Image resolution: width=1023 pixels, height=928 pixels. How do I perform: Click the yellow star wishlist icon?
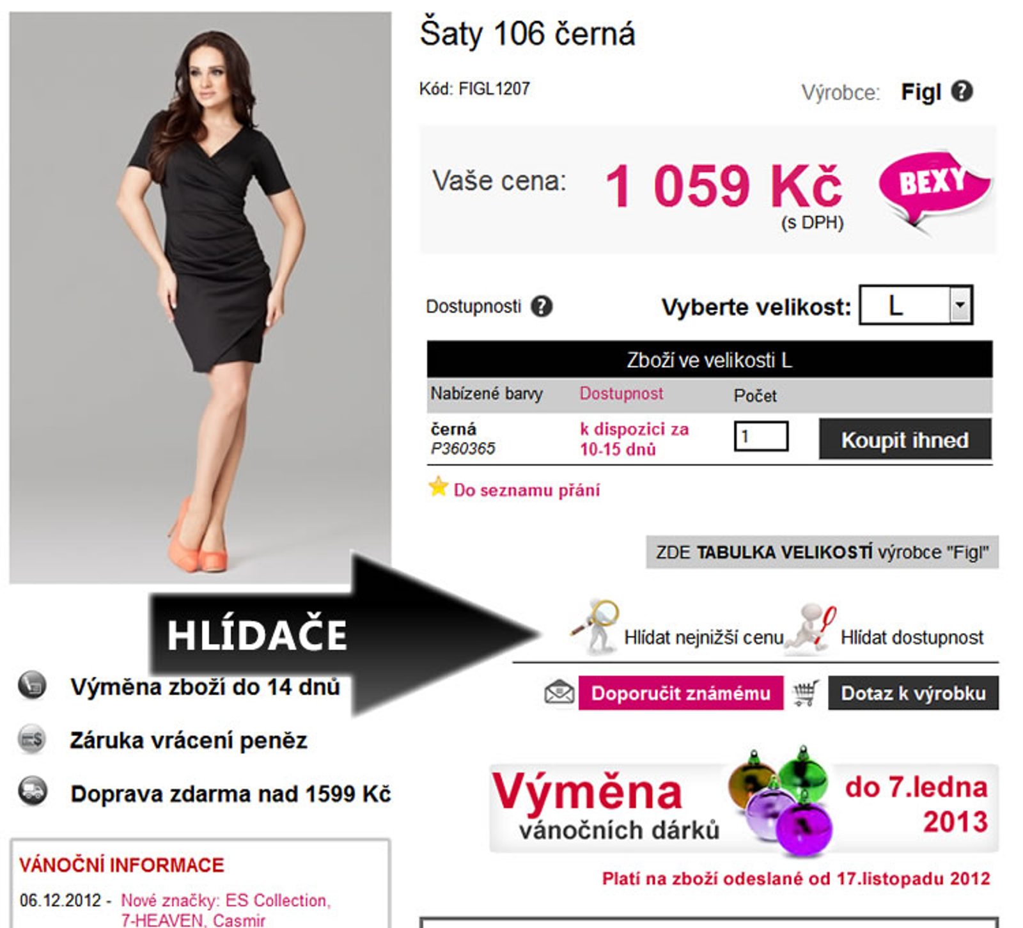click(x=438, y=487)
